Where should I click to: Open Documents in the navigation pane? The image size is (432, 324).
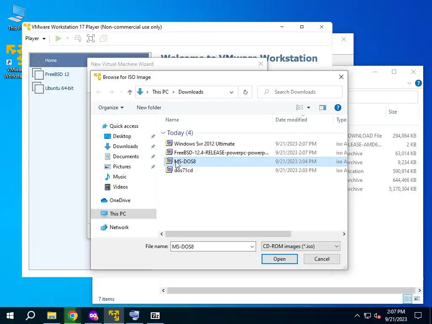tap(126, 157)
